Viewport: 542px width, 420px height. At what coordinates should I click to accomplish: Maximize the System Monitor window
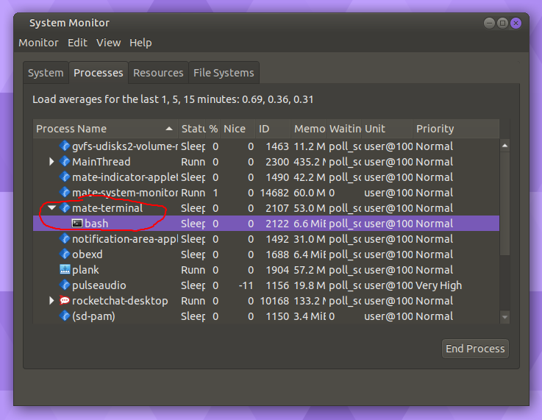(502, 23)
